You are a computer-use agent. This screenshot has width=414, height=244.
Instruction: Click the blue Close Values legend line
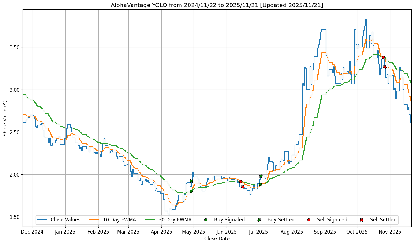(x=42, y=220)
